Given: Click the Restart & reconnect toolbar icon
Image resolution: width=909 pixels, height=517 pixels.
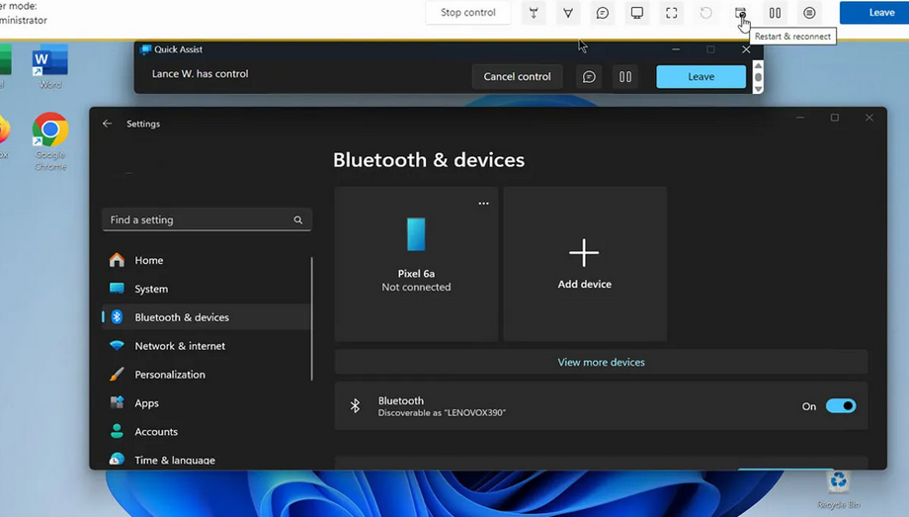Looking at the screenshot, I should pos(740,13).
